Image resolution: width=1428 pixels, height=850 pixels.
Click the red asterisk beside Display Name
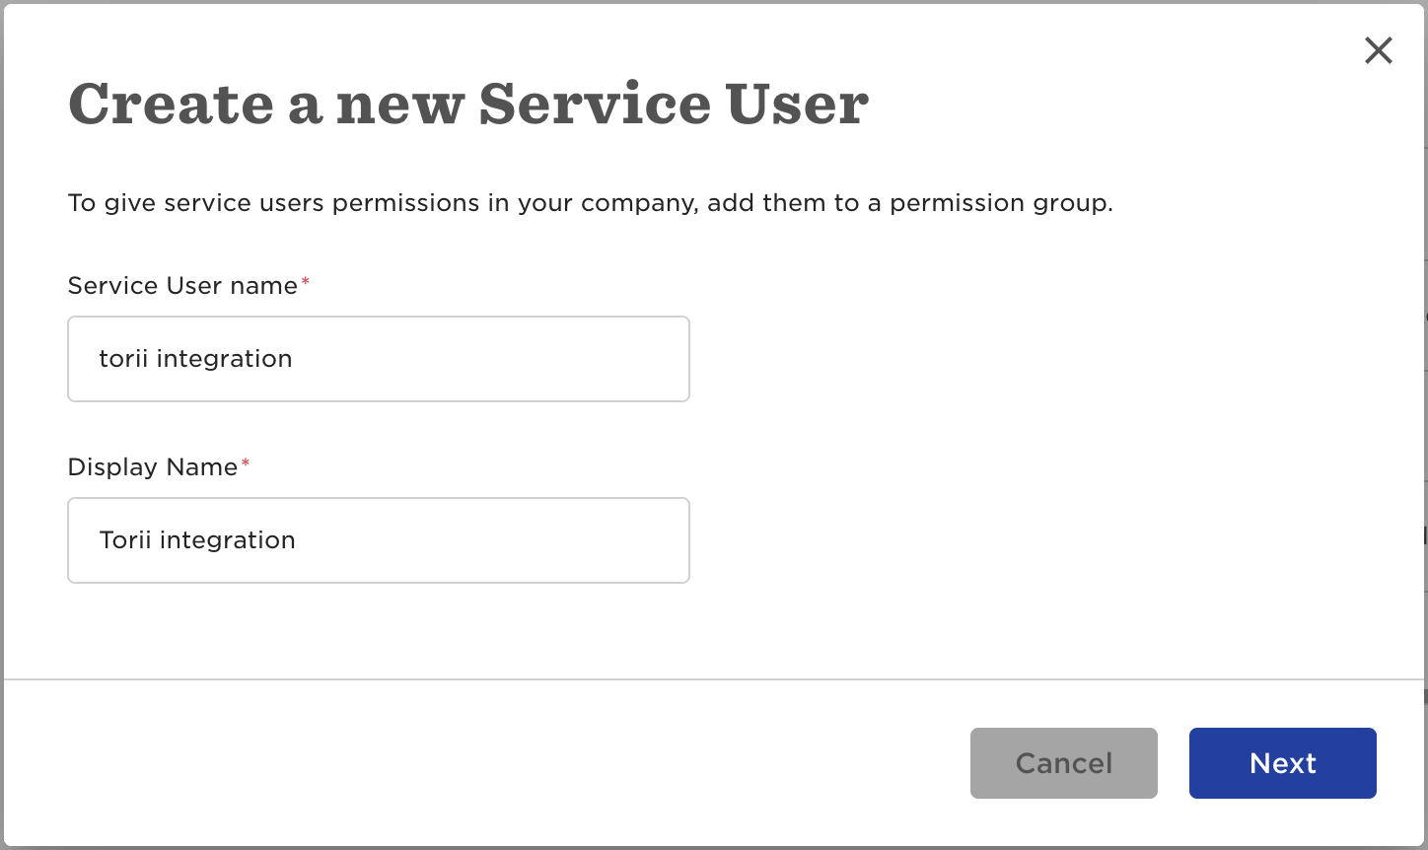[246, 463]
